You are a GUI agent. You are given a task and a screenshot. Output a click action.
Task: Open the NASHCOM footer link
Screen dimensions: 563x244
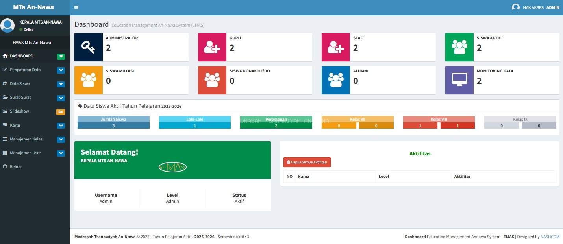pyautogui.click(x=550, y=237)
